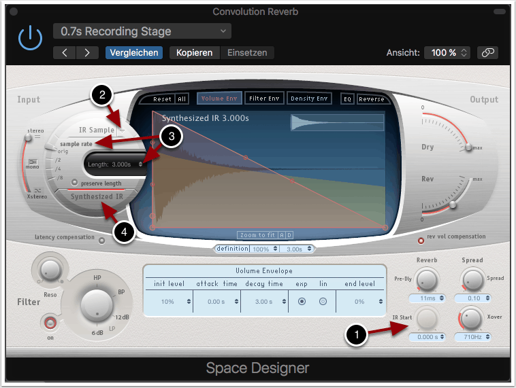This screenshot has width=516, height=388.
Task: Click the Vergleichen button
Action: (133, 52)
